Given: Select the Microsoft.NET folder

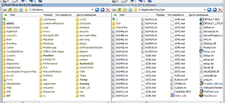Looking at the screenshot, I should point(51,36).
